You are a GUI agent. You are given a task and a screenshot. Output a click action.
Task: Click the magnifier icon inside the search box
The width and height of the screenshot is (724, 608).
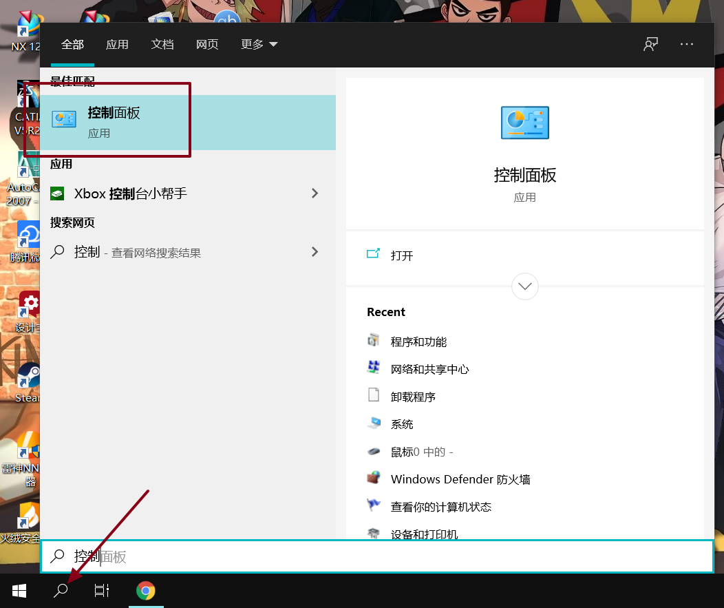(57, 556)
